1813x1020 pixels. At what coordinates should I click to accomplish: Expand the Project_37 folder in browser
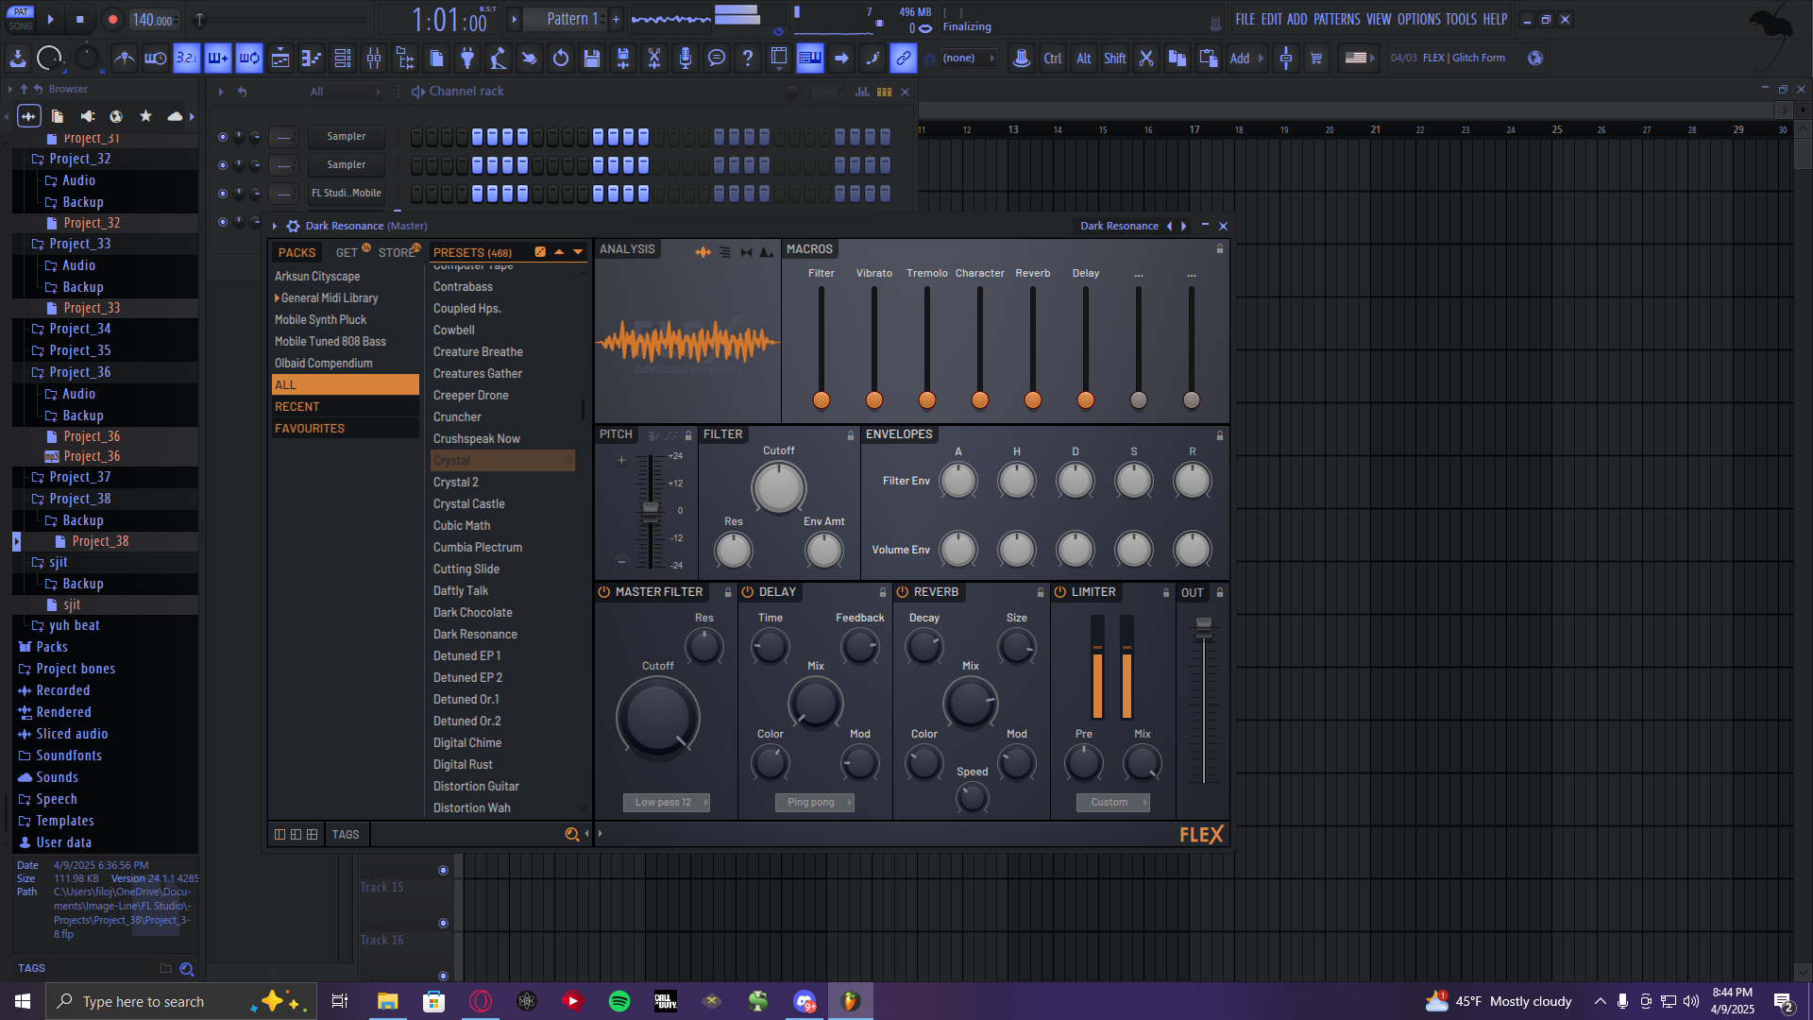click(79, 477)
